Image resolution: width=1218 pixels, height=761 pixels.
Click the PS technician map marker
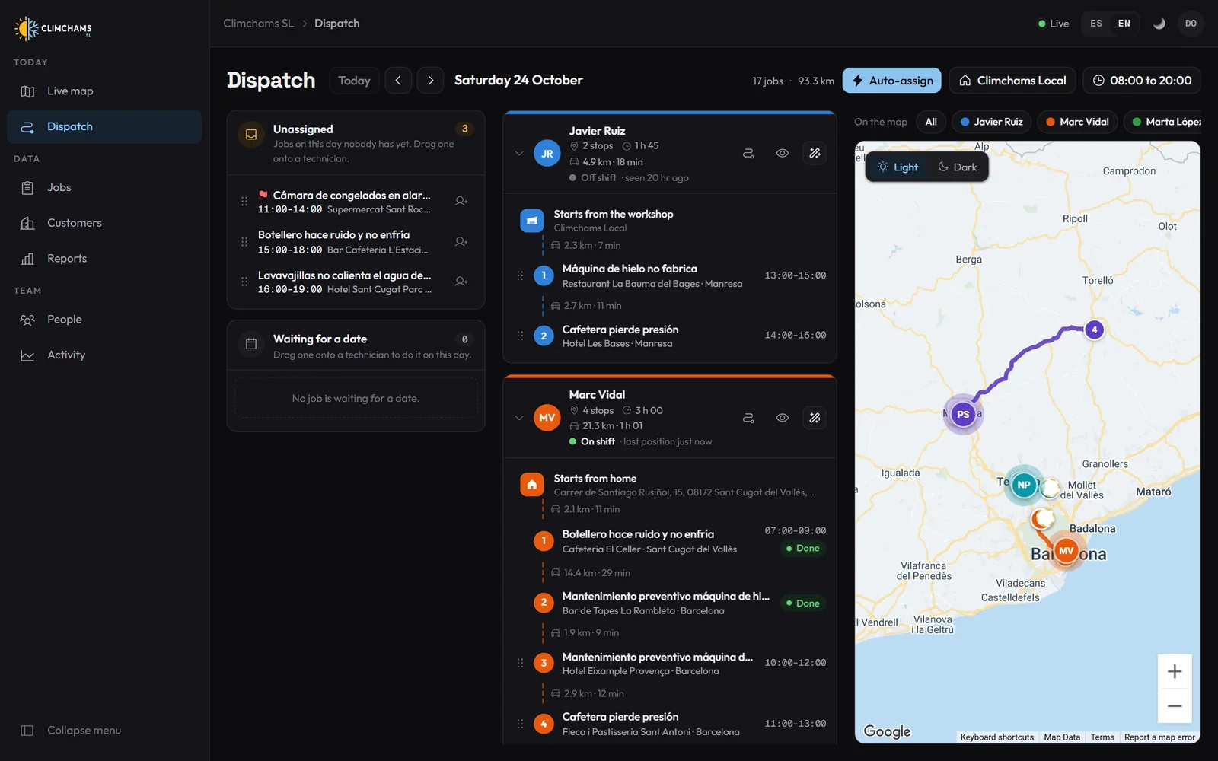tap(963, 415)
